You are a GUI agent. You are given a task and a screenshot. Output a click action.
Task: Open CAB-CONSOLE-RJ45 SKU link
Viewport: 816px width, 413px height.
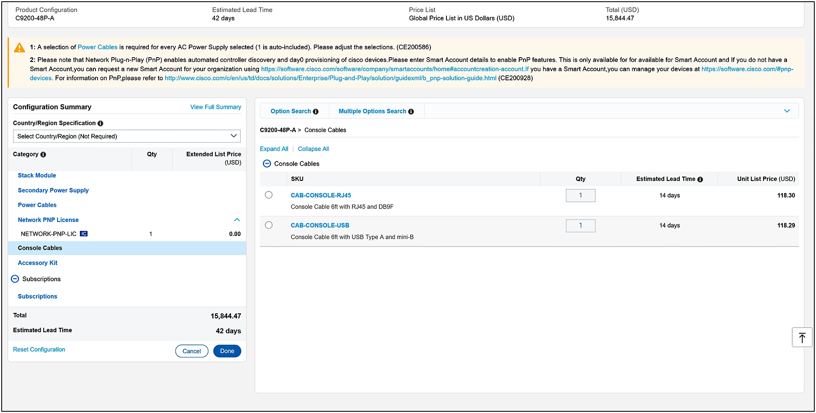pyautogui.click(x=321, y=196)
